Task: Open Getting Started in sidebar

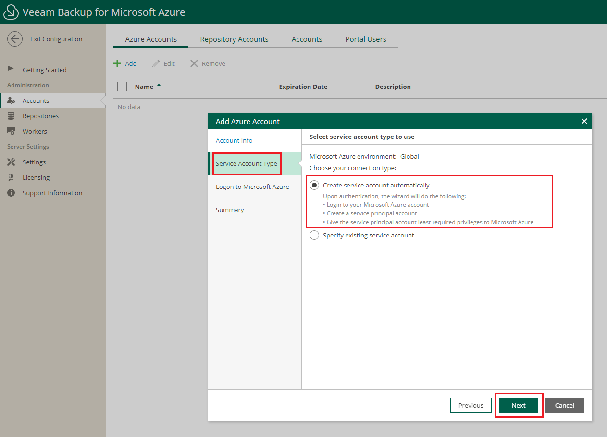Action: point(53,70)
